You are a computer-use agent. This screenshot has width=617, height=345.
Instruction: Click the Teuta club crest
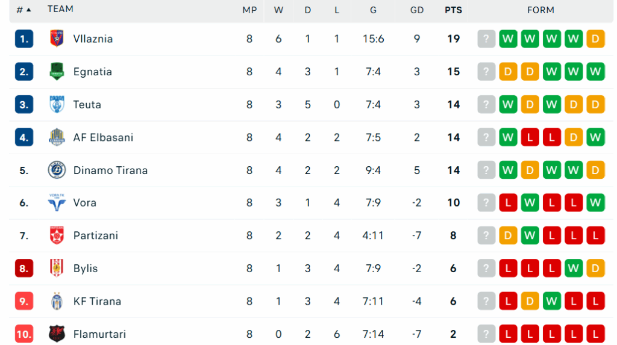pos(57,105)
